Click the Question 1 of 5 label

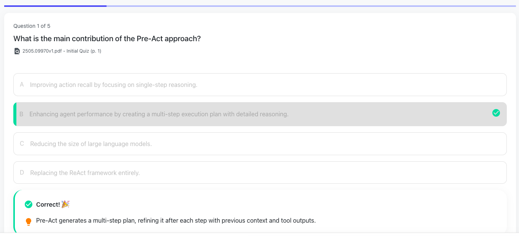click(x=32, y=26)
